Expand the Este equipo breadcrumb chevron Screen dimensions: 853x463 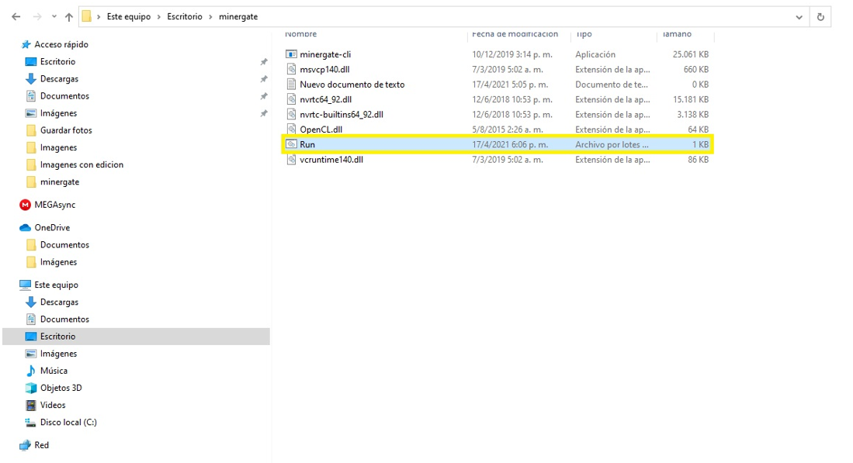coord(159,16)
